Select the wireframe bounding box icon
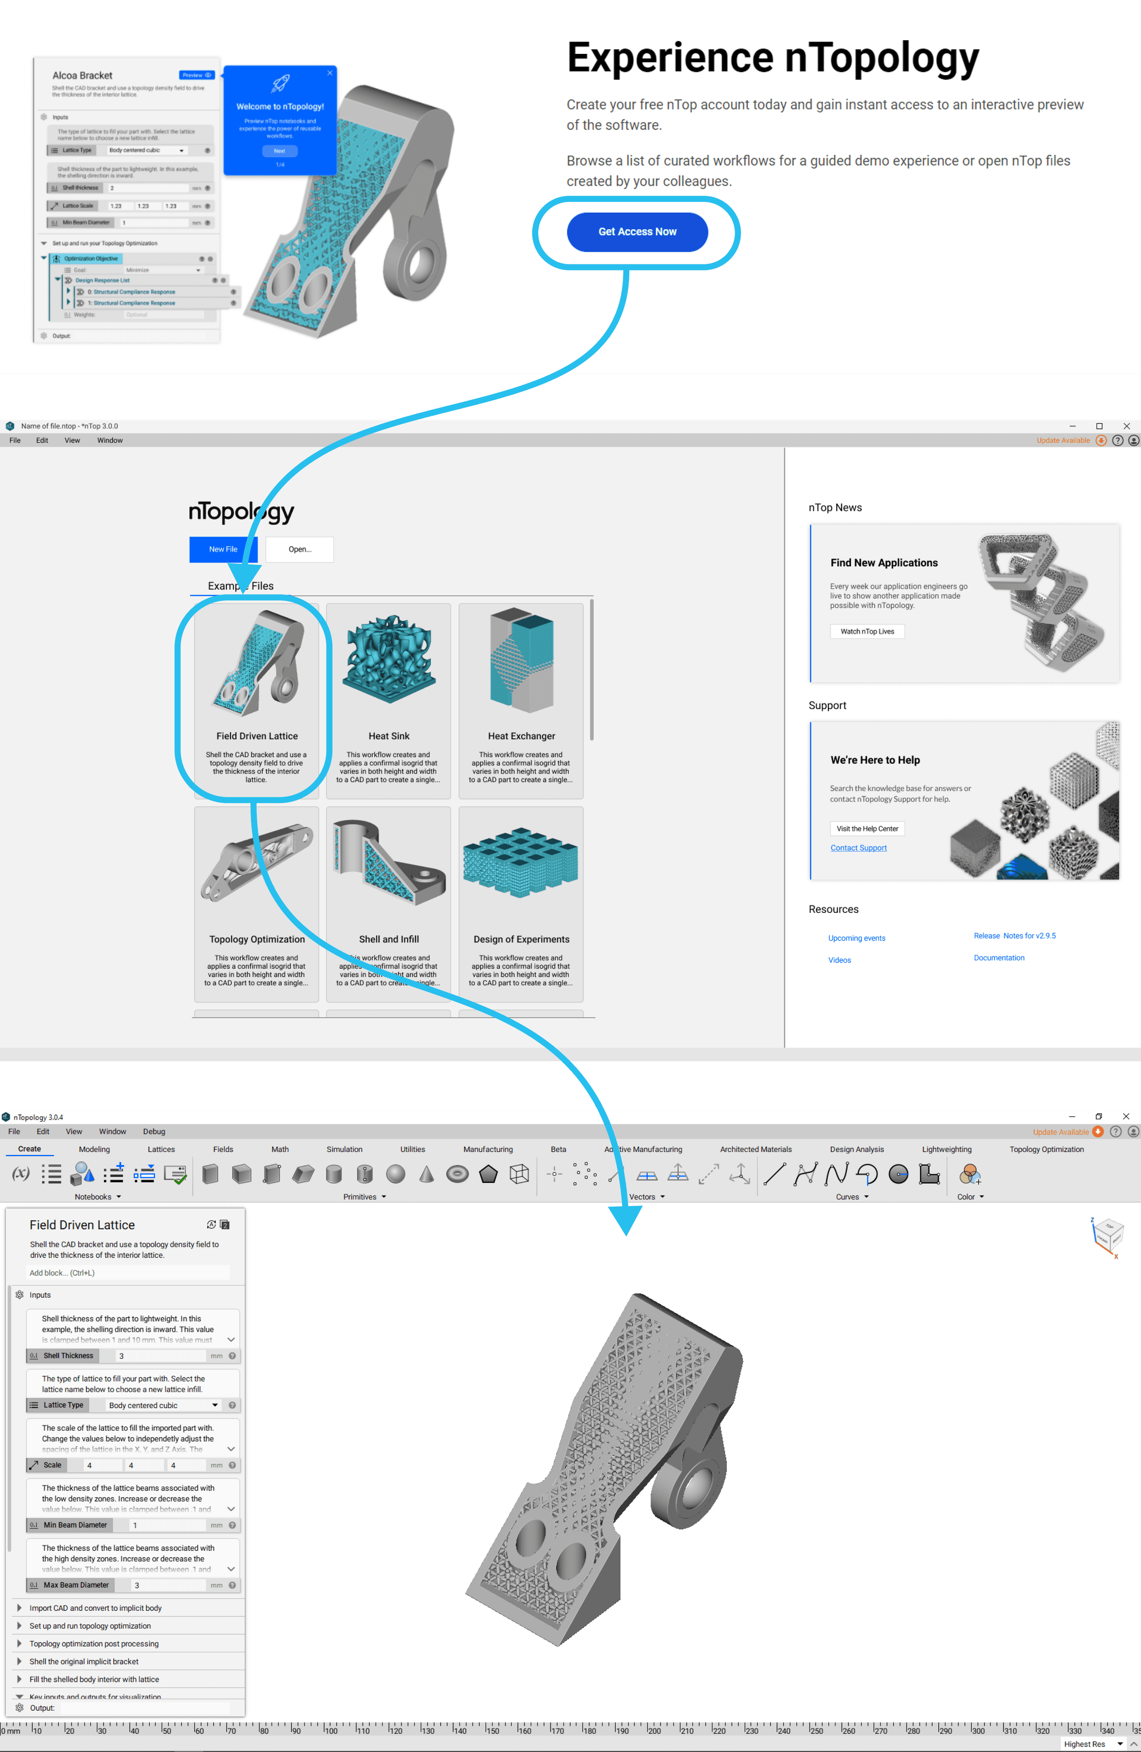This screenshot has height=1752, width=1141. [519, 1173]
